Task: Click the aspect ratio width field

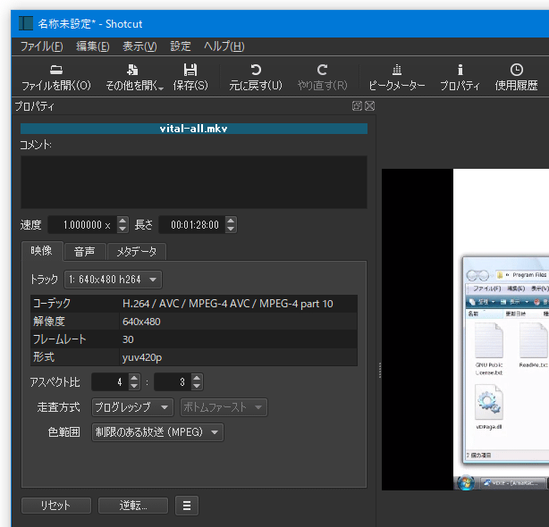Action: click(110, 382)
